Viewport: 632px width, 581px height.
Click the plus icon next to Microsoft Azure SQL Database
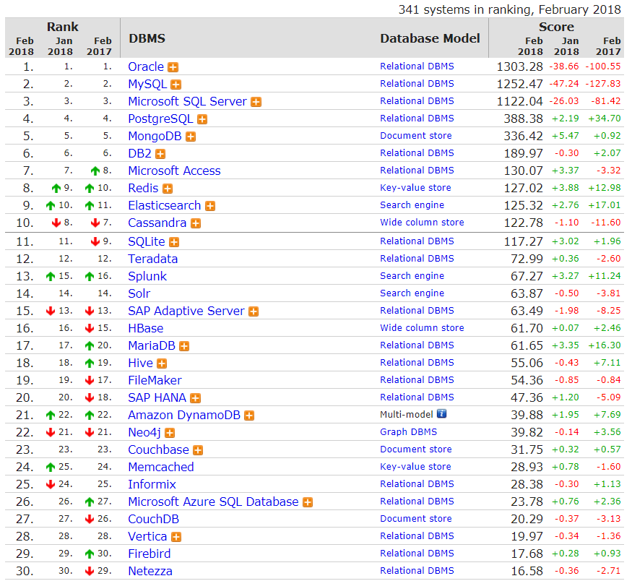click(x=308, y=502)
